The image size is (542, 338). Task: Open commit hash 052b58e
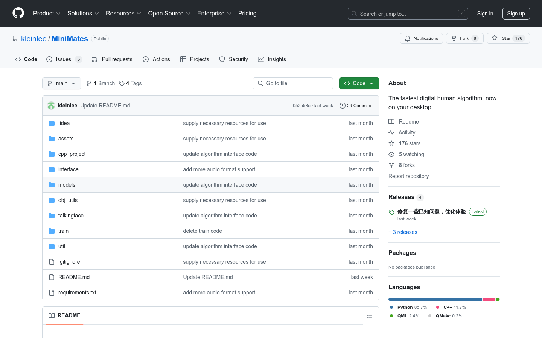click(301, 106)
